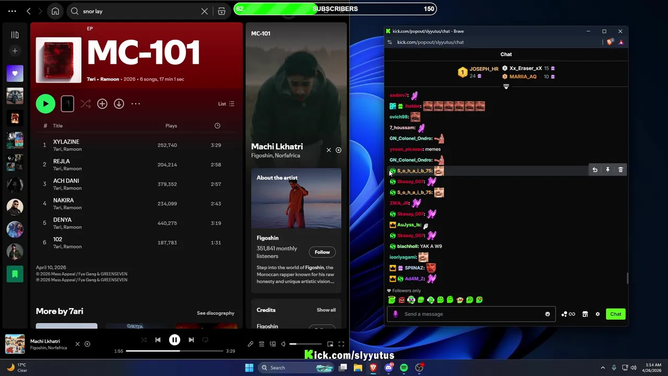This screenshot has height=376, width=668.
Task: Add the current song to Liked Songs in player bar
Action: (x=87, y=344)
